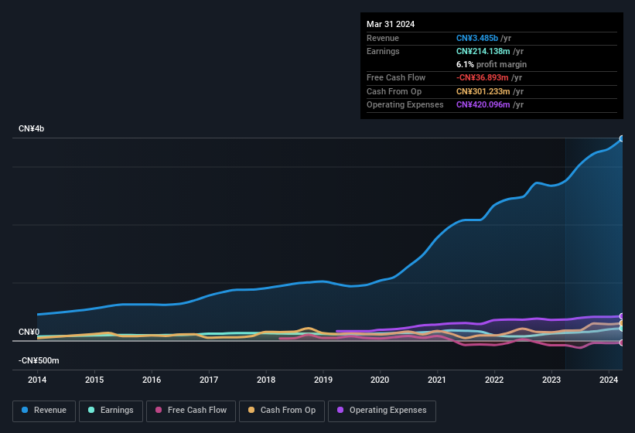Image resolution: width=635 pixels, height=433 pixels.
Task: Click the pink Free Cash Flow endpoint marker
Action: pos(622,343)
